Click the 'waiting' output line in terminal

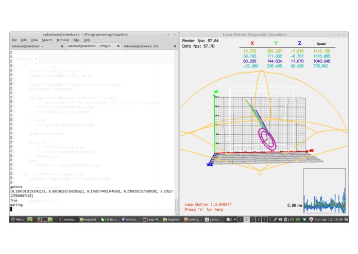point(16,205)
